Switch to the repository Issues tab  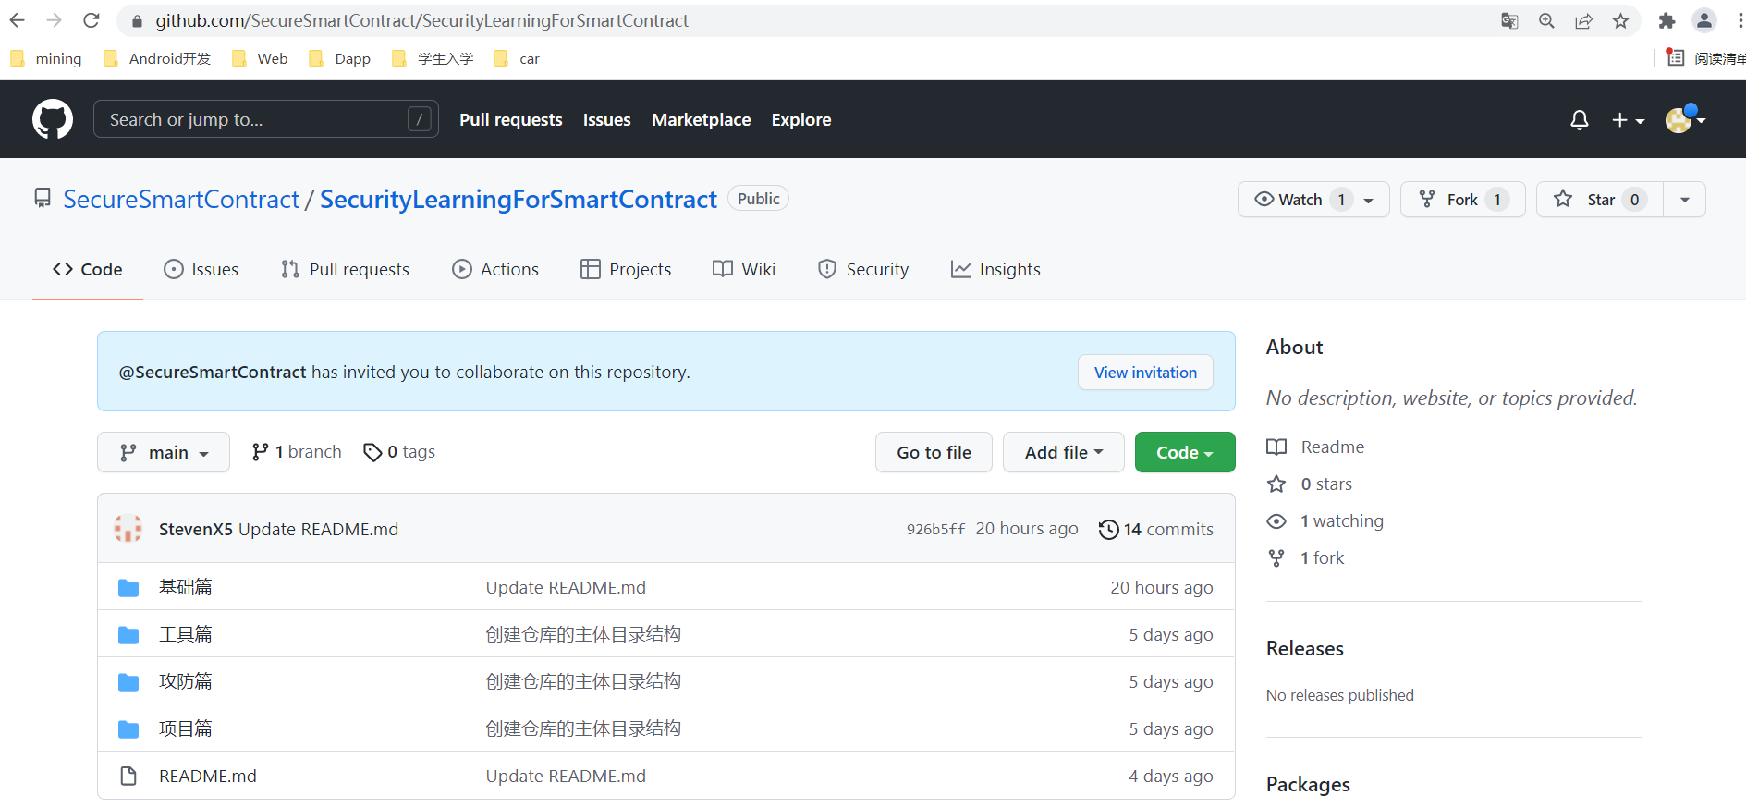click(x=201, y=269)
